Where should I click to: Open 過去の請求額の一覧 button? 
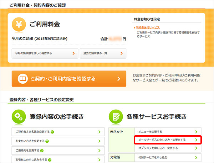pos(103,53)
